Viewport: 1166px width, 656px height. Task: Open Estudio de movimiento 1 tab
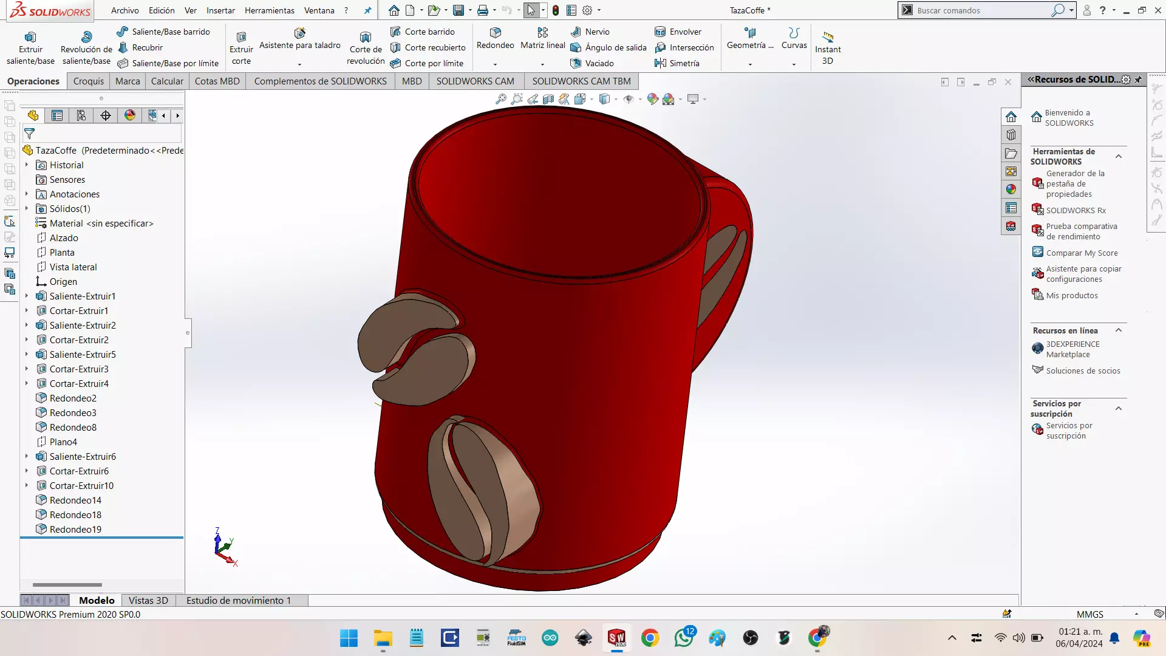(239, 600)
